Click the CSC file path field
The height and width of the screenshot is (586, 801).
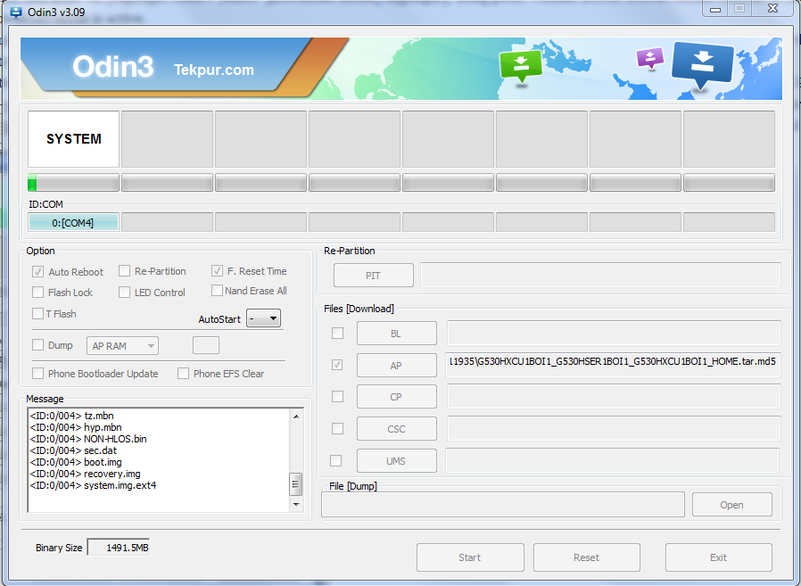tap(614, 428)
